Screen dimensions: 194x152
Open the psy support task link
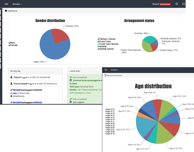click(79, 102)
